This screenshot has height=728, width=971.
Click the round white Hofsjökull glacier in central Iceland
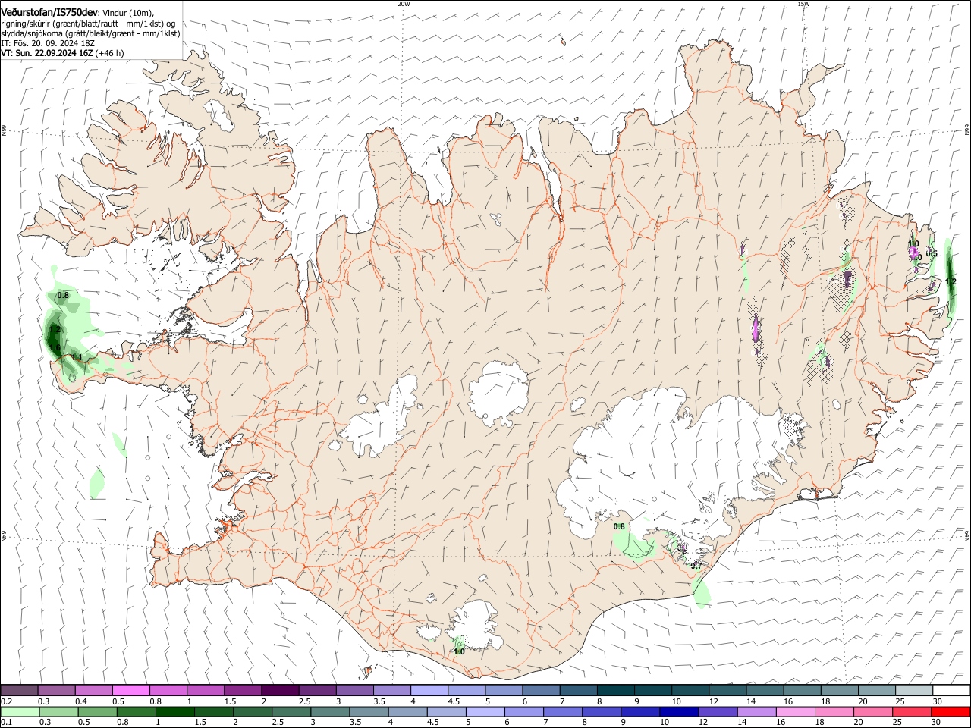(x=498, y=393)
